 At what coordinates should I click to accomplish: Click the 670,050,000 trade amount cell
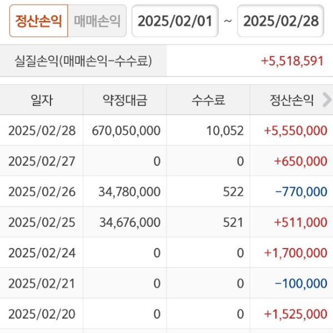(x=127, y=131)
